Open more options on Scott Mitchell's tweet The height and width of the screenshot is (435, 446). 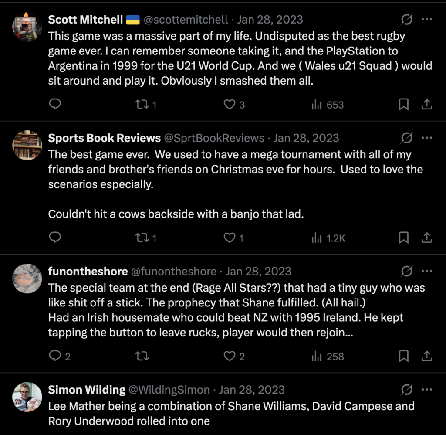[x=427, y=20]
